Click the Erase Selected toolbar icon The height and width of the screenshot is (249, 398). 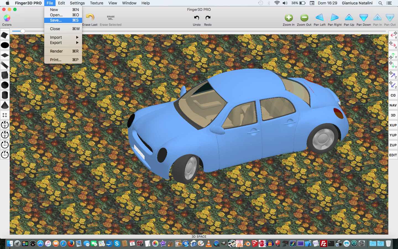111,18
